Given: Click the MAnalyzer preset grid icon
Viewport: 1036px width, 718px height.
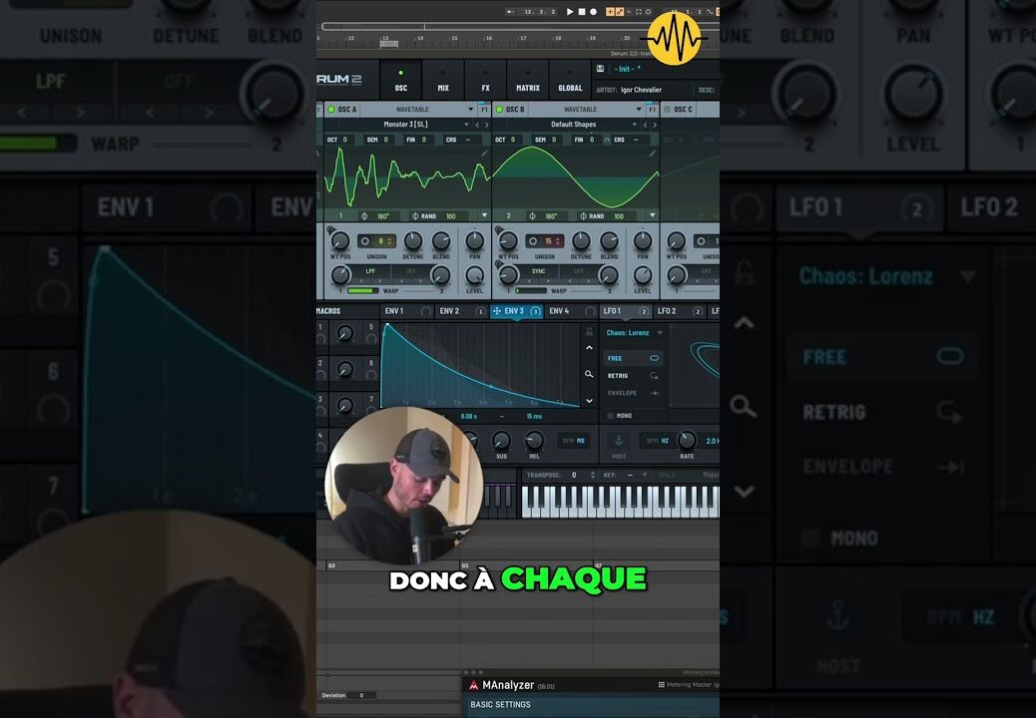Looking at the screenshot, I should point(662,684).
